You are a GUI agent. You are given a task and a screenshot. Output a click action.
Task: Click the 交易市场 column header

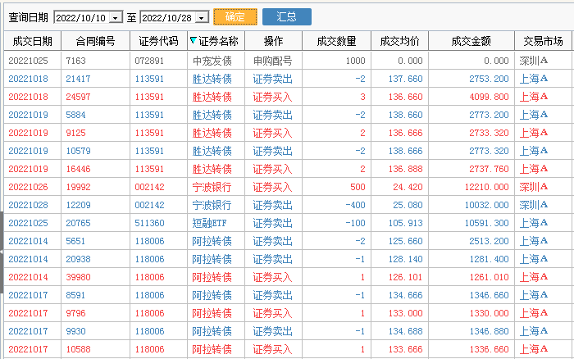click(x=544, y=40)
